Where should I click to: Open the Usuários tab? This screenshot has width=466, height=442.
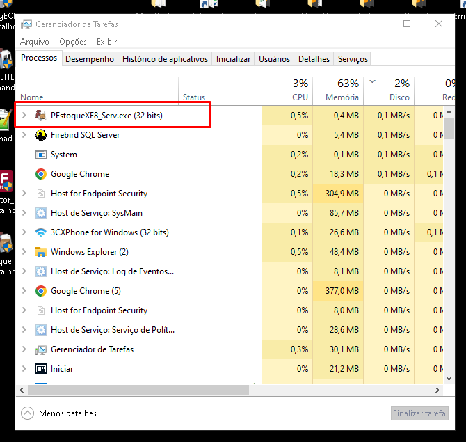tap(274, 59)
